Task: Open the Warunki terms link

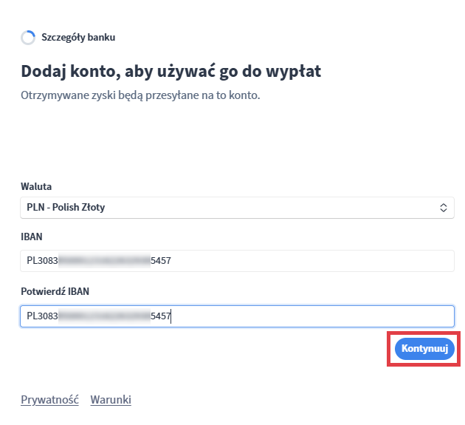Action: tap(111, 400)
